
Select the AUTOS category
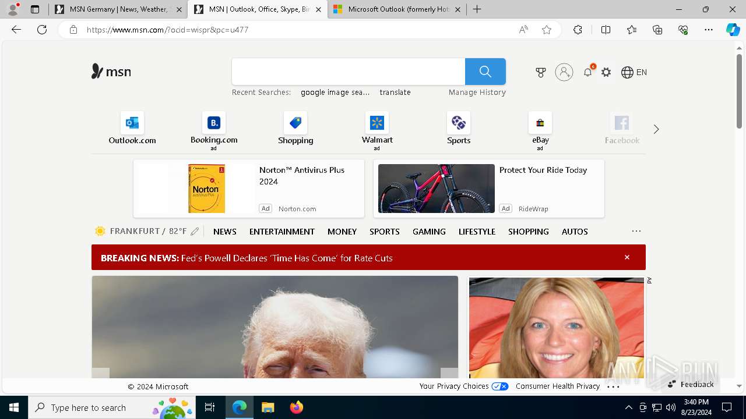(575, 232)
